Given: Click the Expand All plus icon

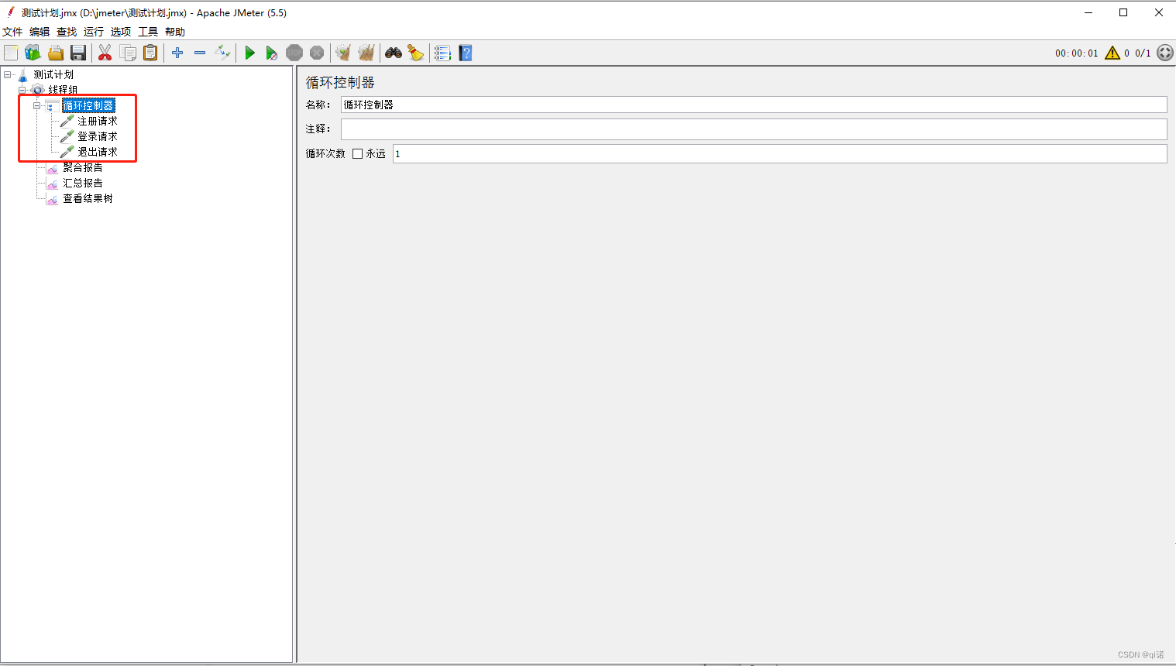Looking at the screenshot, I should point(177,53).
